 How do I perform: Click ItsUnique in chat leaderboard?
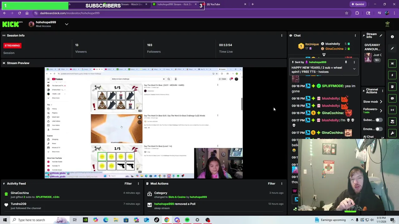pos(312,44)
